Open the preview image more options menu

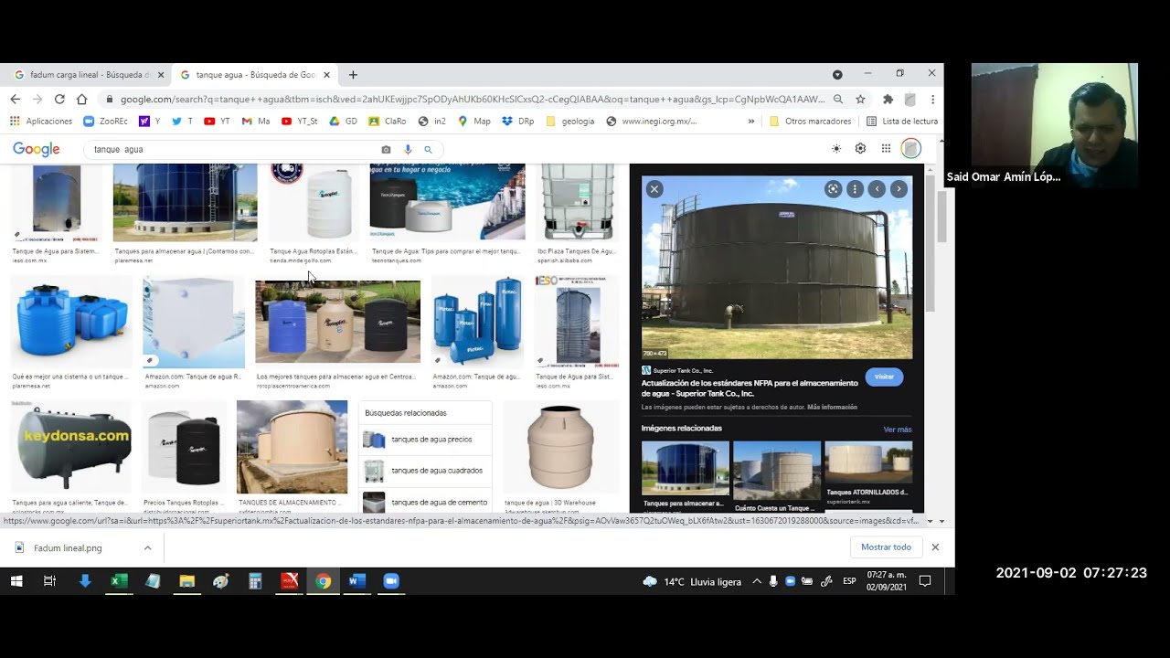(x=855, y=189)
